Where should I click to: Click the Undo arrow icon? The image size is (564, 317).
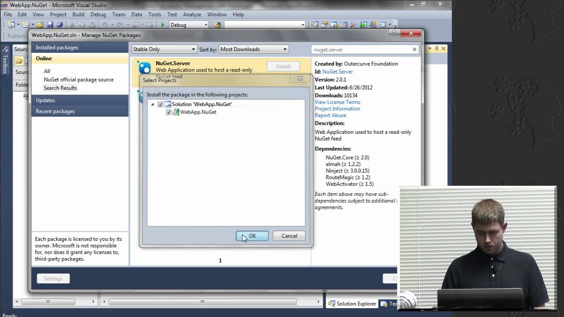tap(104, 25)
